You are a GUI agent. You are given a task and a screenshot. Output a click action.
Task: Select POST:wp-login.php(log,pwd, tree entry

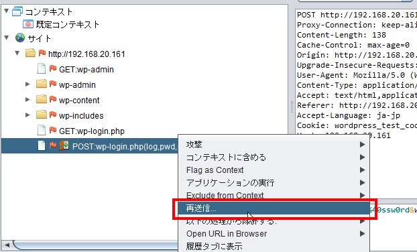(125, 147)
